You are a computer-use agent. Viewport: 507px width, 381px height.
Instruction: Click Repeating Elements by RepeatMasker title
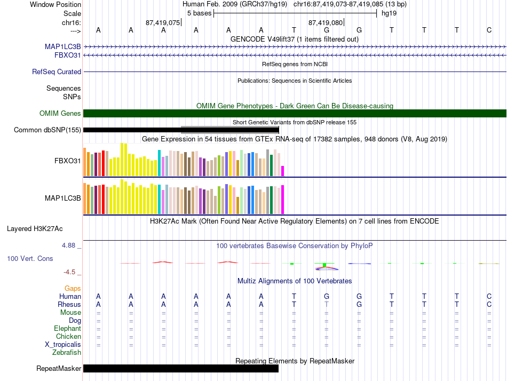pos(295,361)
